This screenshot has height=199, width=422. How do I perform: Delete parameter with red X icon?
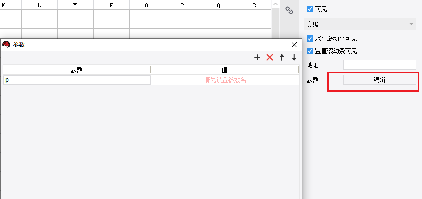pyautogui.click(x=270, y=57)
